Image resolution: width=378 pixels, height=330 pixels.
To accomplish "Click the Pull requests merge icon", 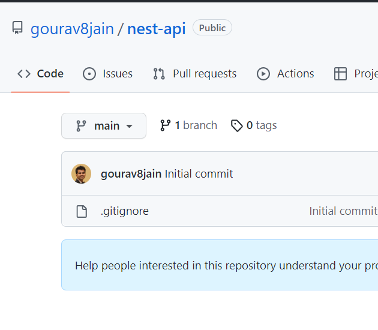I will [159, 74].
